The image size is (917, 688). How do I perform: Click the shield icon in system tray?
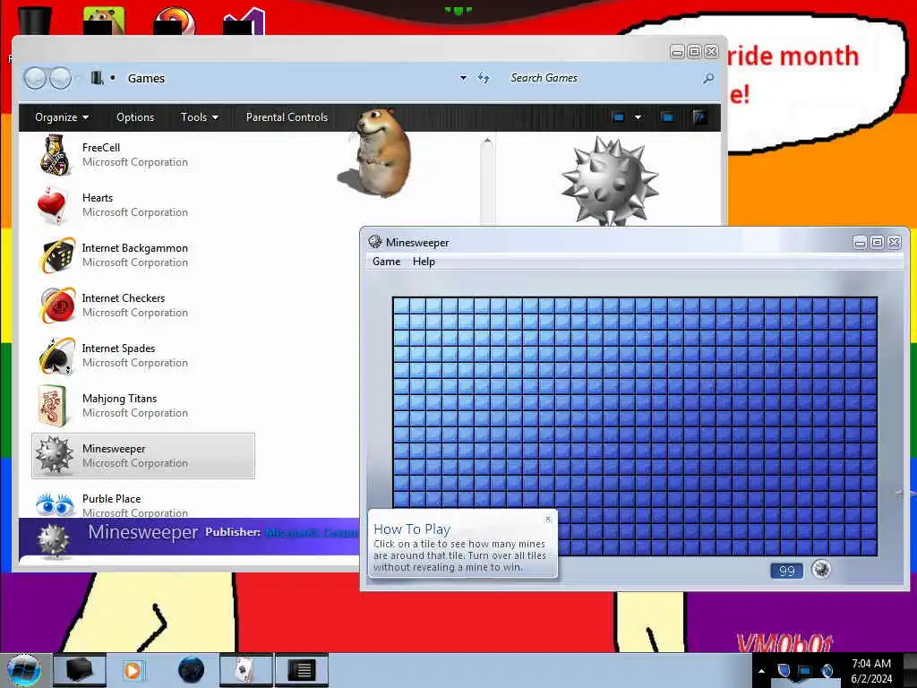tap(784, 670)
